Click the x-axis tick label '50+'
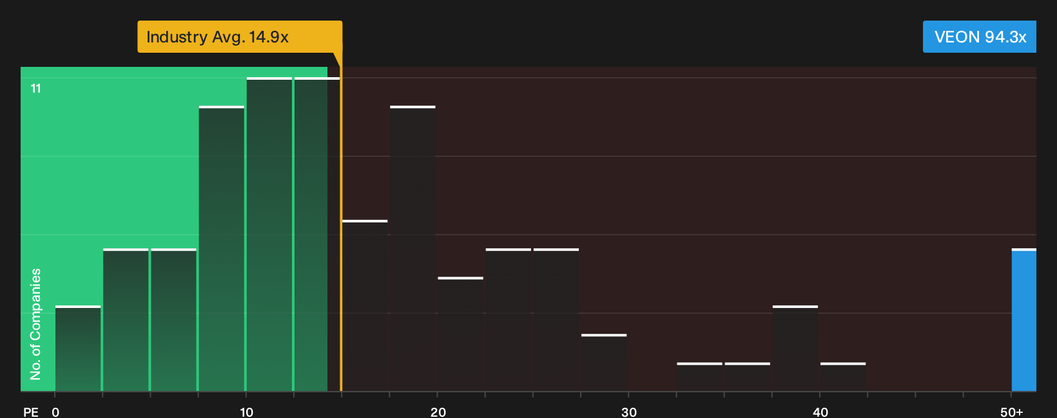 coord(1011,412)
